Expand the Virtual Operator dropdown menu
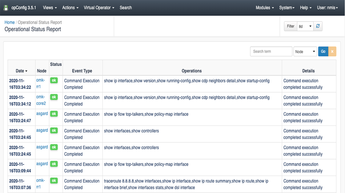 99,8
